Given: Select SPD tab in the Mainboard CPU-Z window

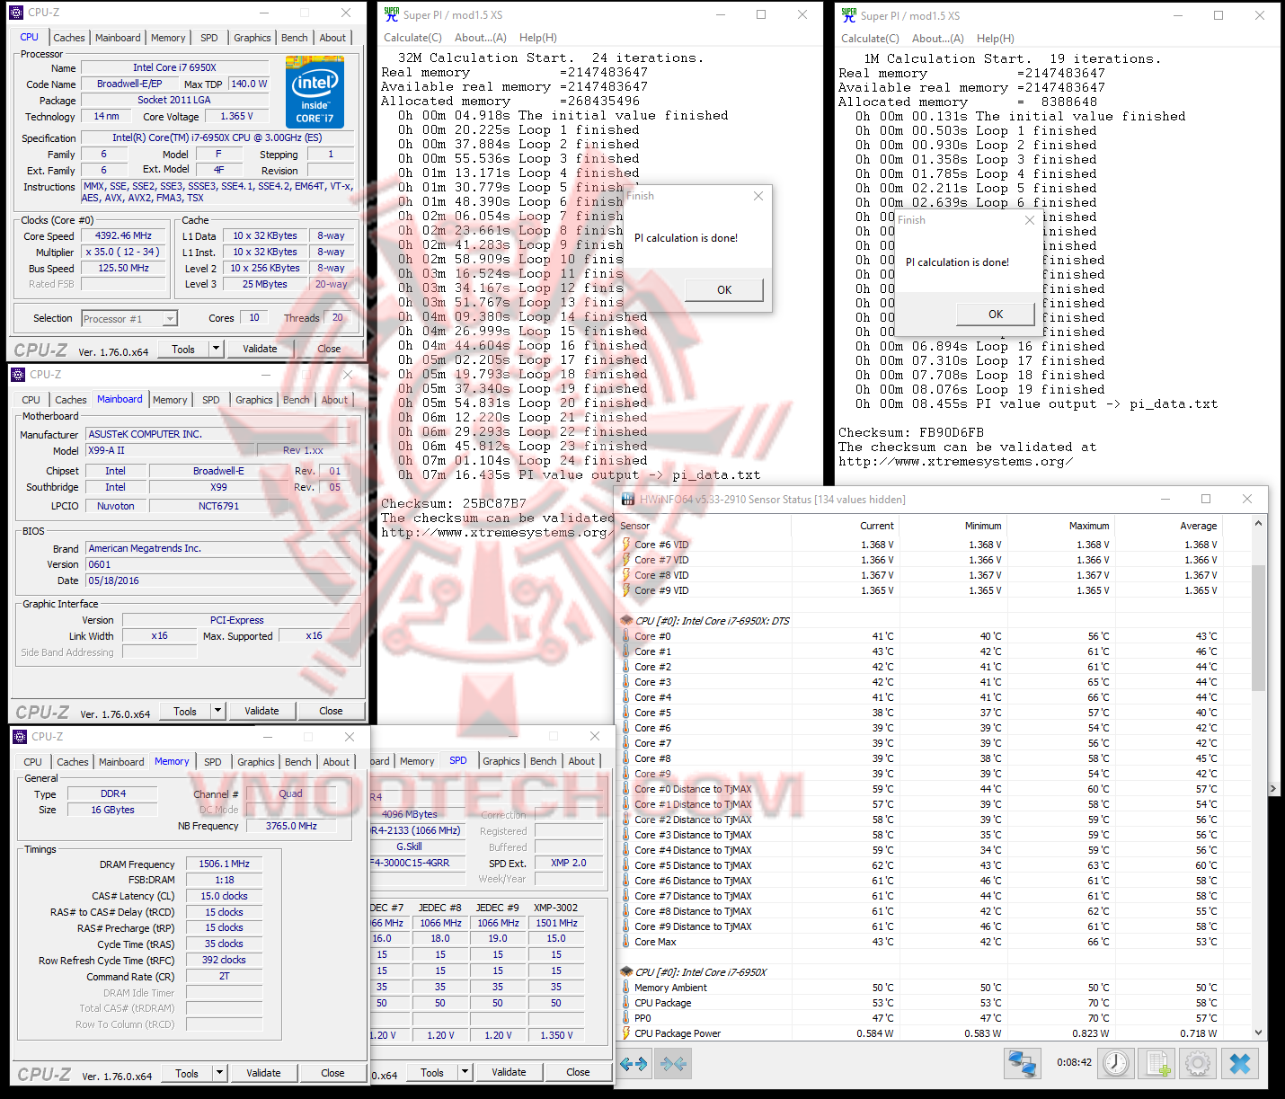Looking at the screenshot, I should click(x=211, y=400).
